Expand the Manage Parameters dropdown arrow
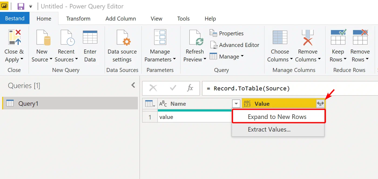378x179 pixels. pyautogui.click(x=174, y=59)
